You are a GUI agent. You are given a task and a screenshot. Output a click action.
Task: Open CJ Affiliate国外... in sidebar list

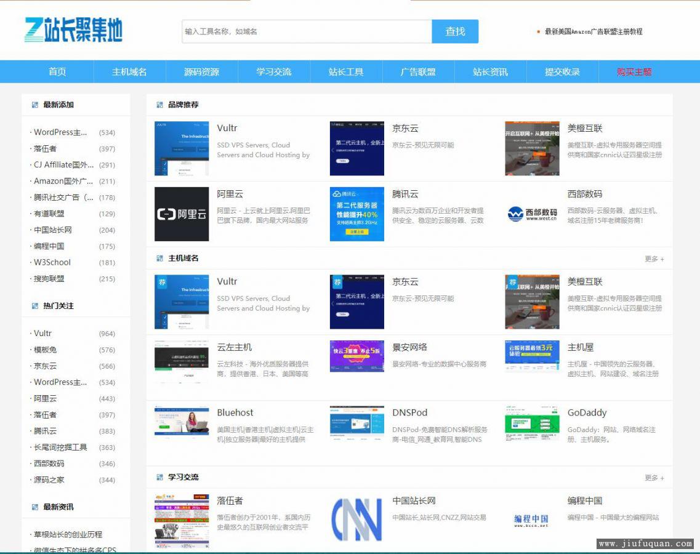pyautogui.click(x=64, y=165)
